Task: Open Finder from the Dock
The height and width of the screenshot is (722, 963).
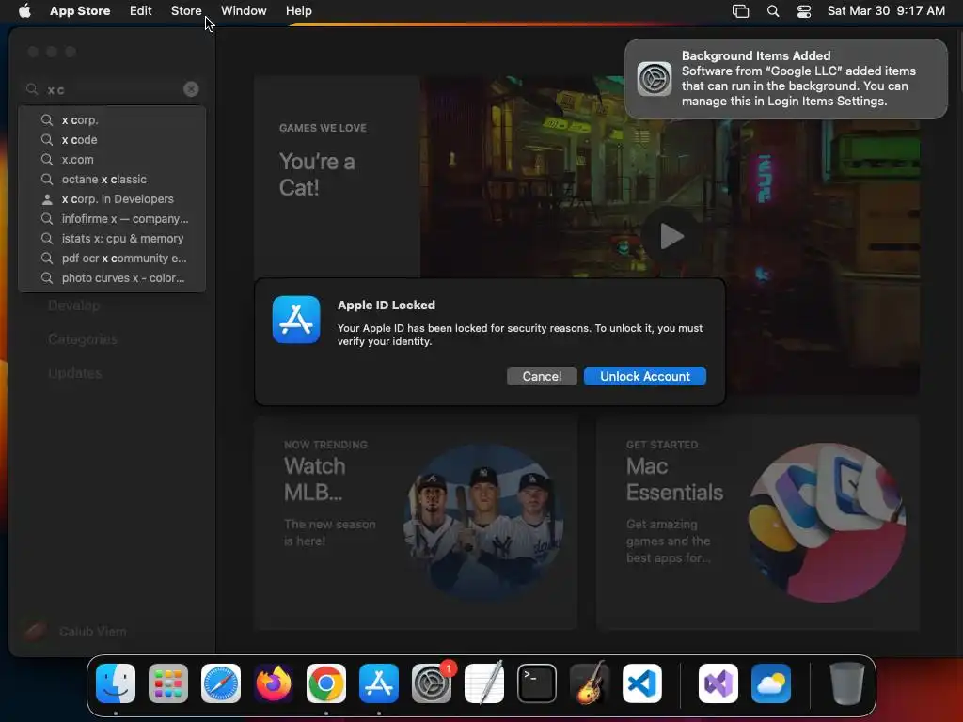Action: pos(116,683)
